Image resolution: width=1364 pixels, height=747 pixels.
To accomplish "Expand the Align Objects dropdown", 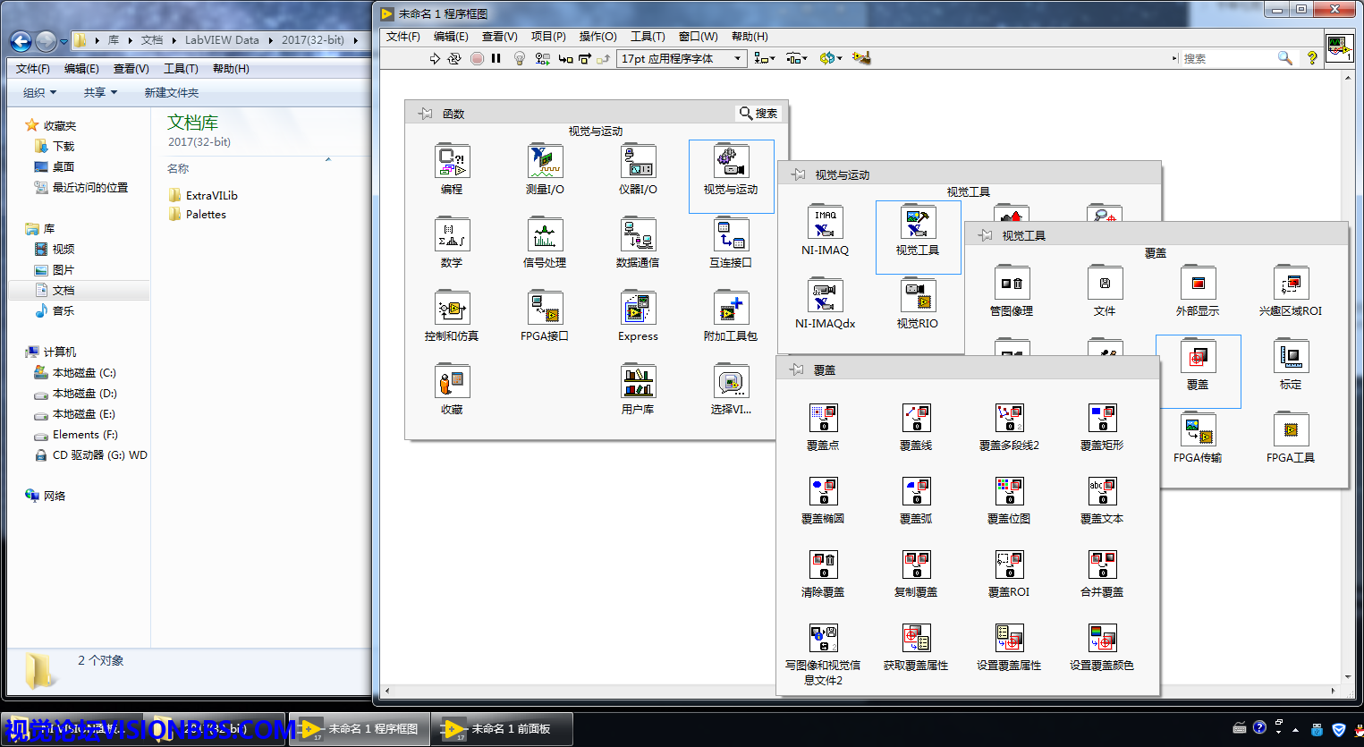I will pos(763,58).
